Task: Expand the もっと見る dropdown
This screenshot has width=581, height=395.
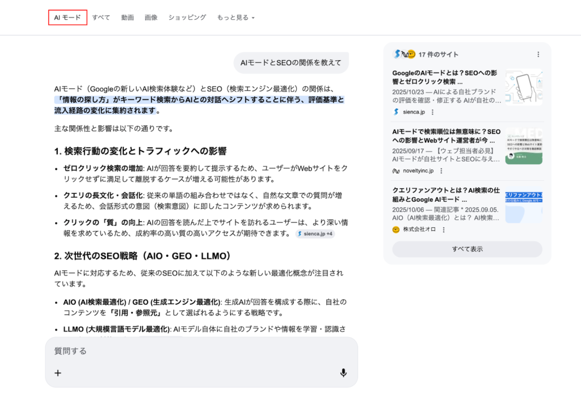Action: pyautogui.click(x=235, y=18)
